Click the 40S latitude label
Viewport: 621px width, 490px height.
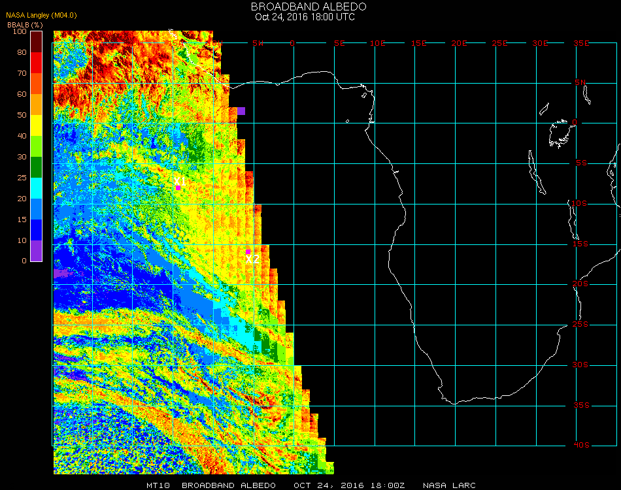[581, 445]
